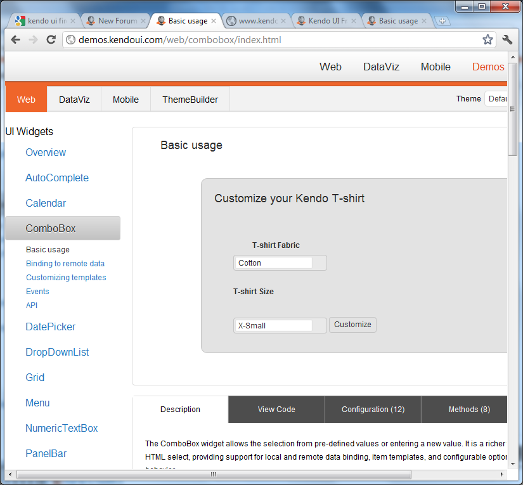Screen dimensions: 523x485
Task: Close the 'Kendo UI Fr' tab
Action: coord(354,21)
